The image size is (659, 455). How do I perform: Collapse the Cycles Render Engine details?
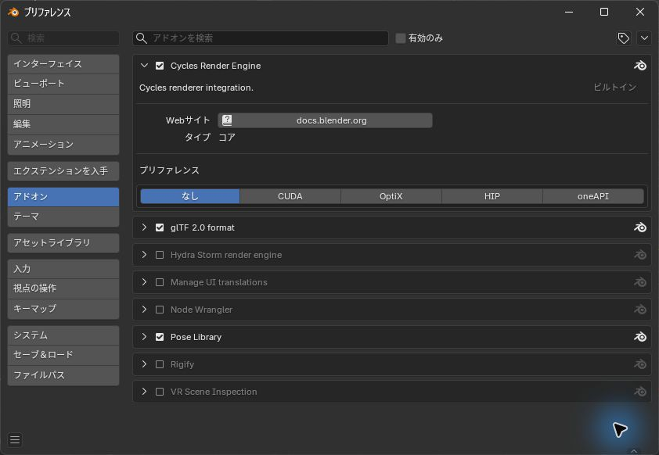144,66
